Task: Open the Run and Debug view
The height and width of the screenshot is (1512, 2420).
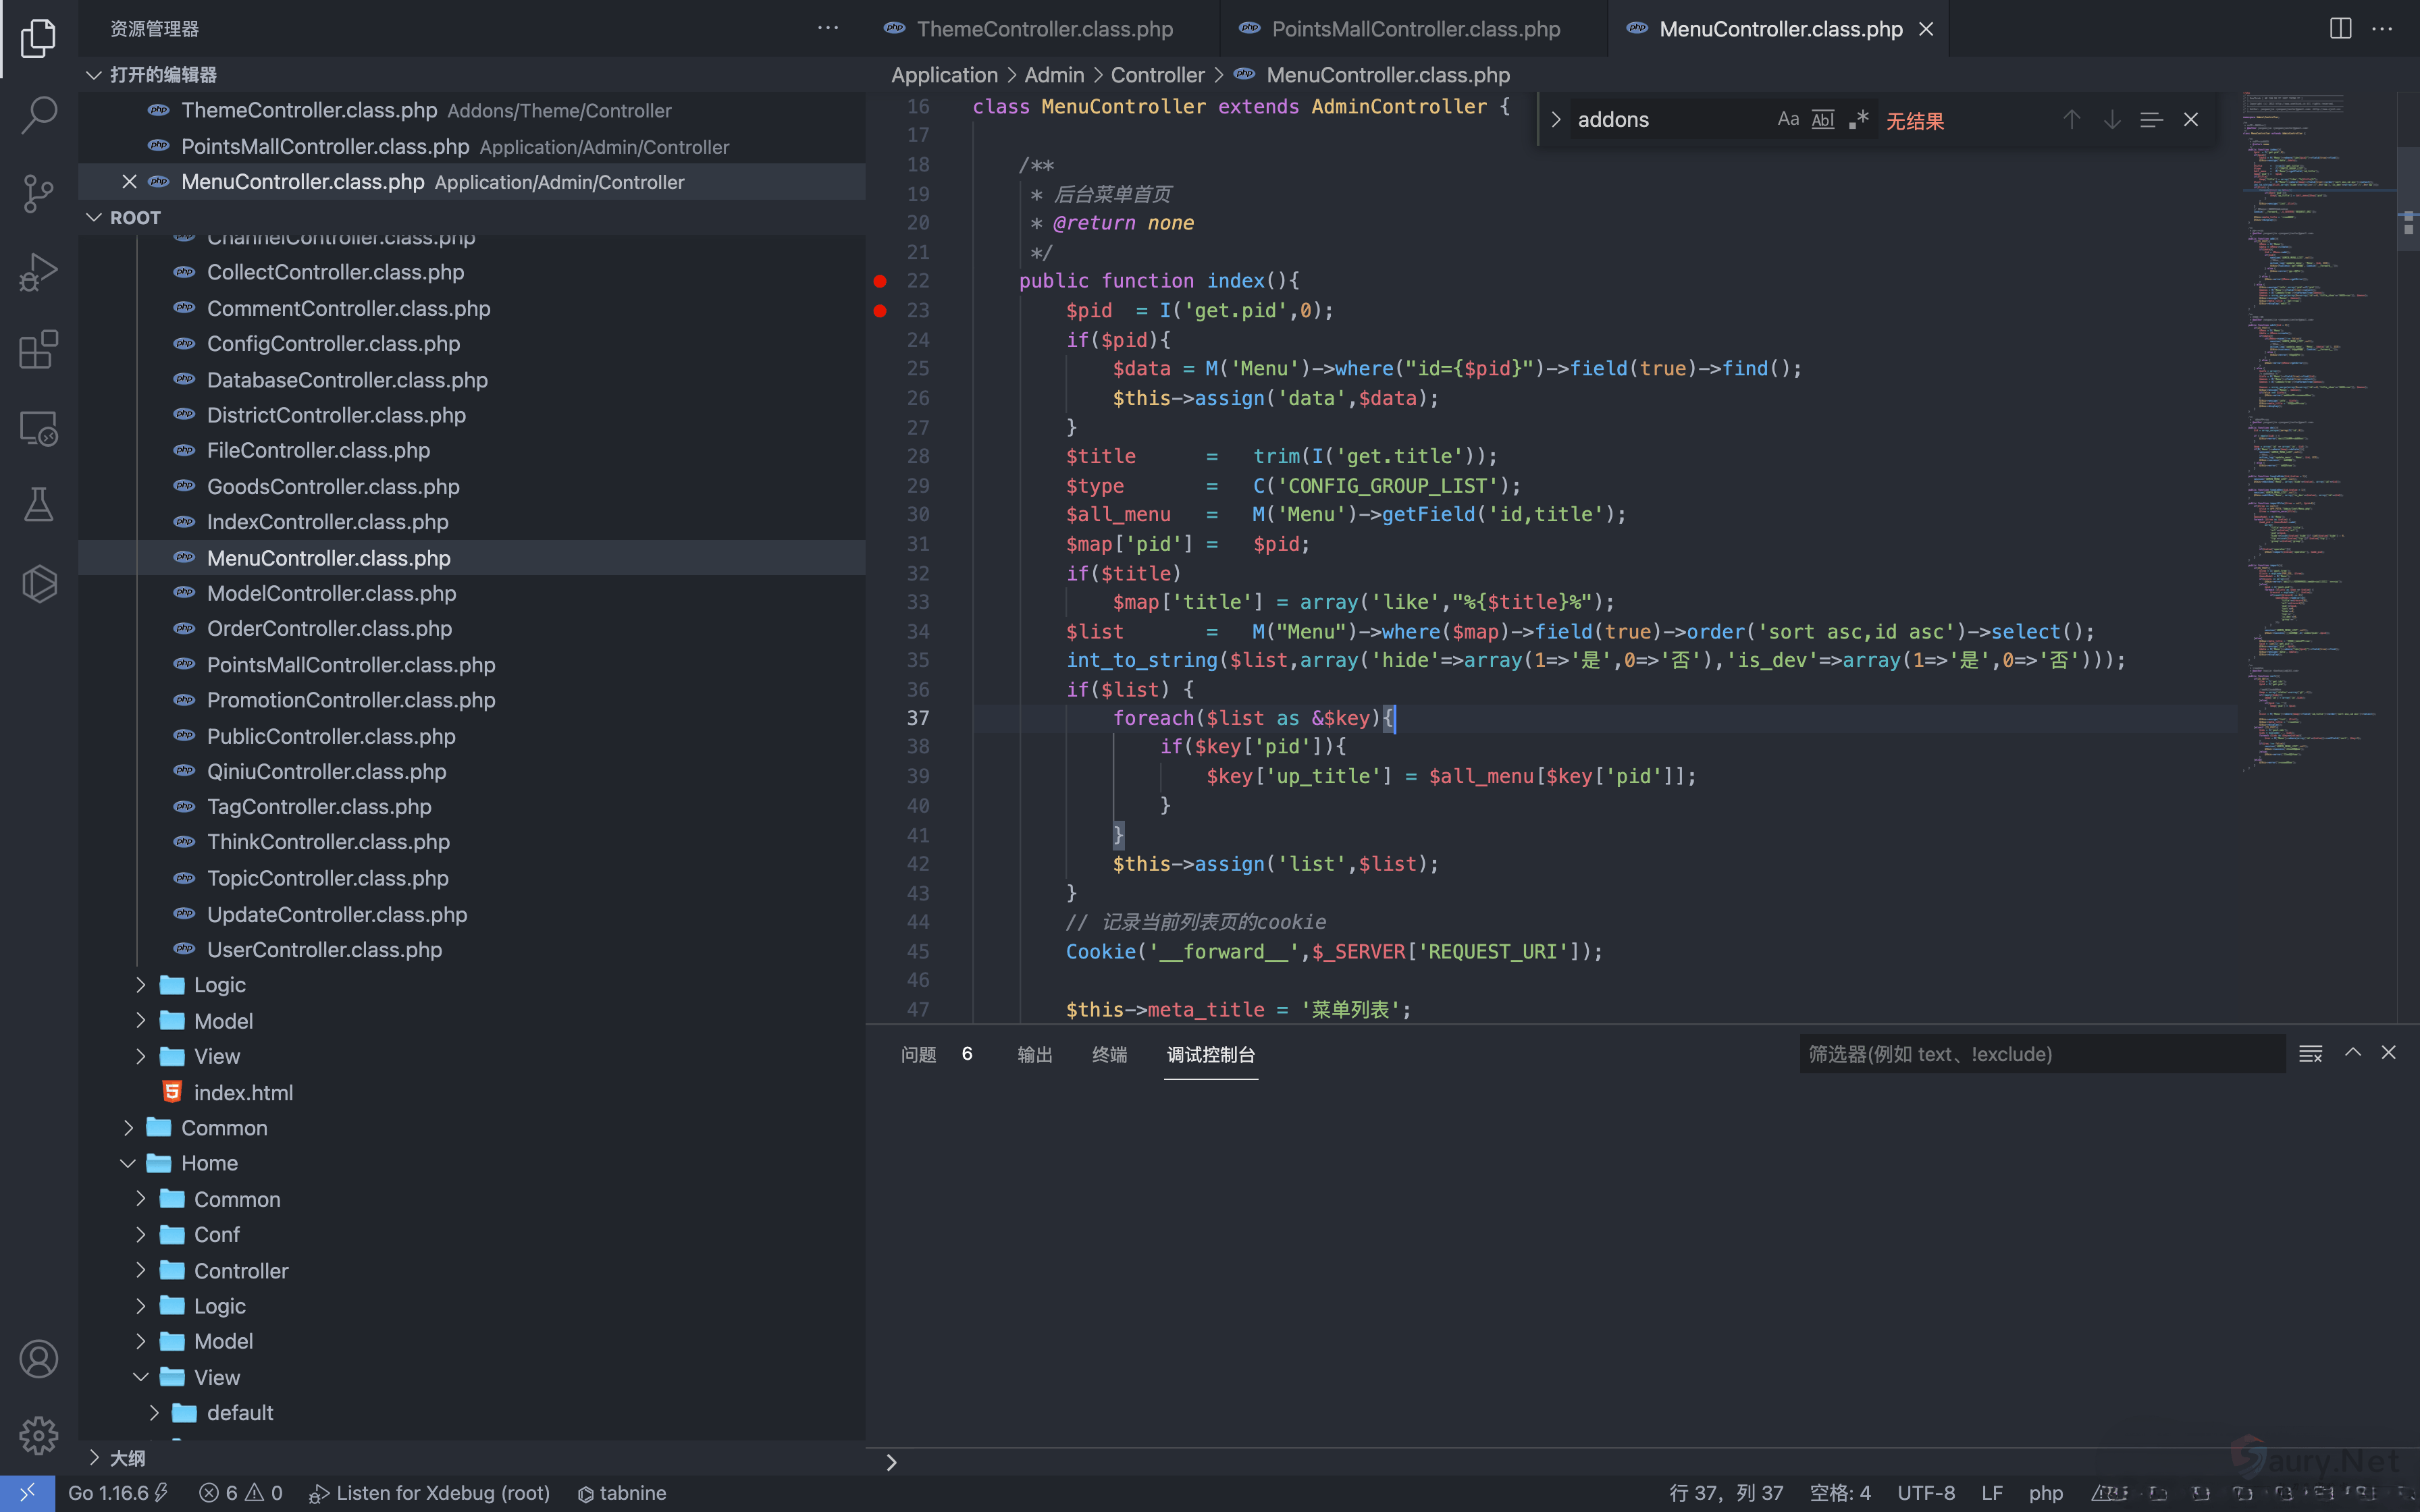Action: (38, 271)
